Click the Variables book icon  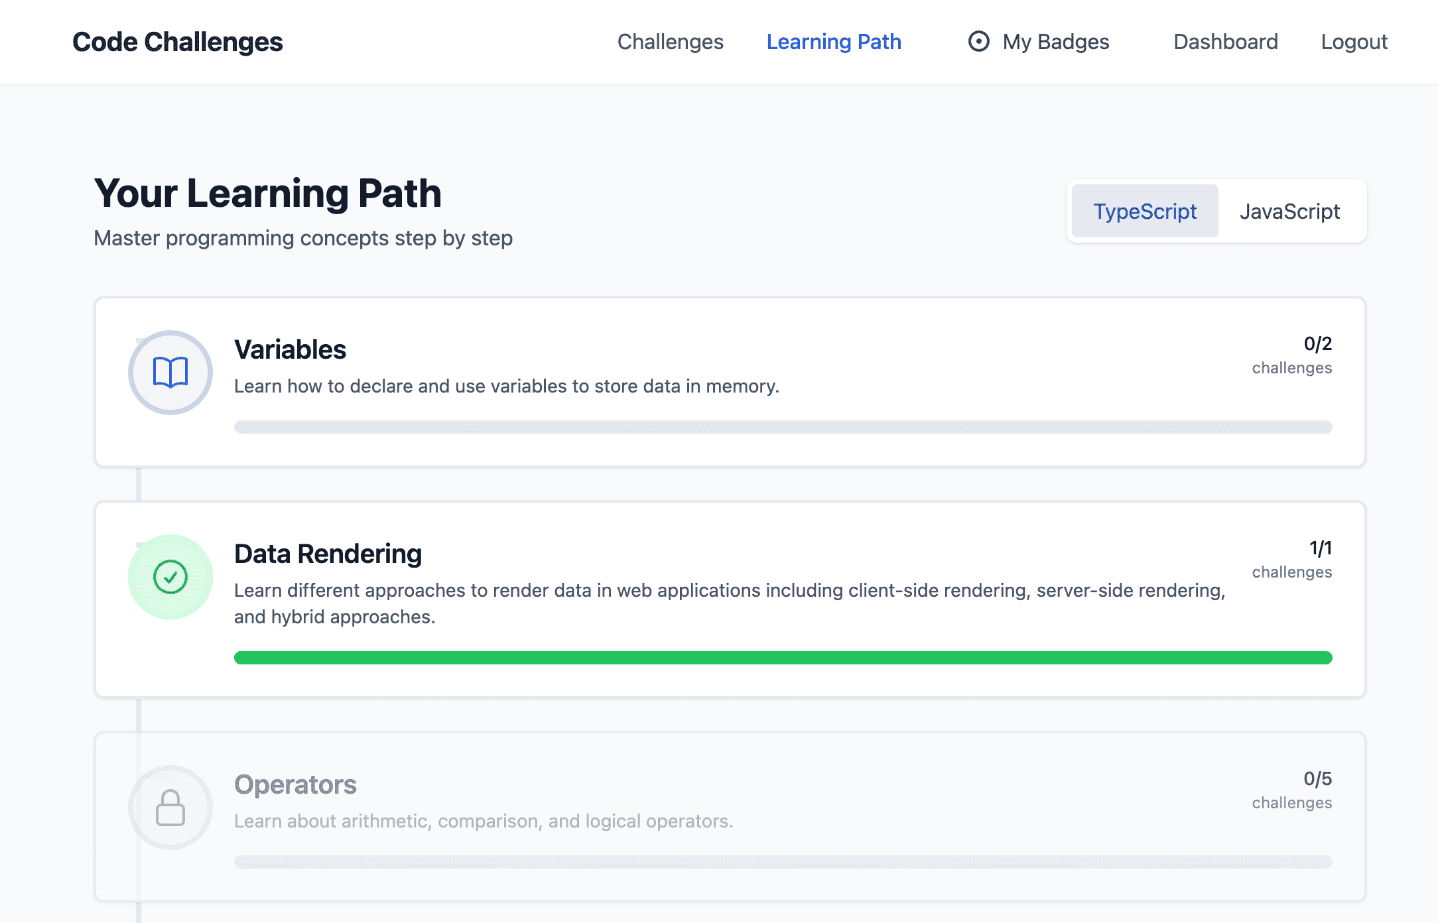pyautogui.click(x=170, y=372)
